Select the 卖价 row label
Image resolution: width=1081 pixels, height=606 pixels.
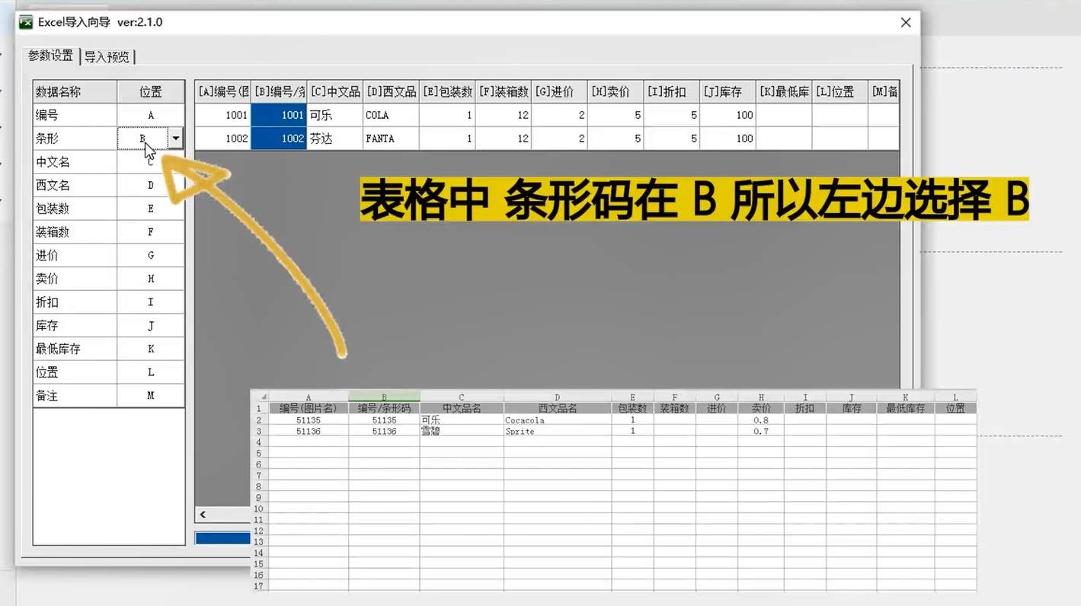75,279
